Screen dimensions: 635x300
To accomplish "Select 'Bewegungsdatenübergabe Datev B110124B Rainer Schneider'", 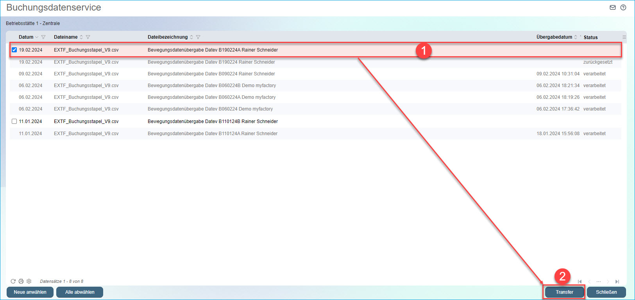I will click(213, 121).
